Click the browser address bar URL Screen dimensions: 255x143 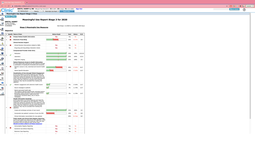click(30, 6)
